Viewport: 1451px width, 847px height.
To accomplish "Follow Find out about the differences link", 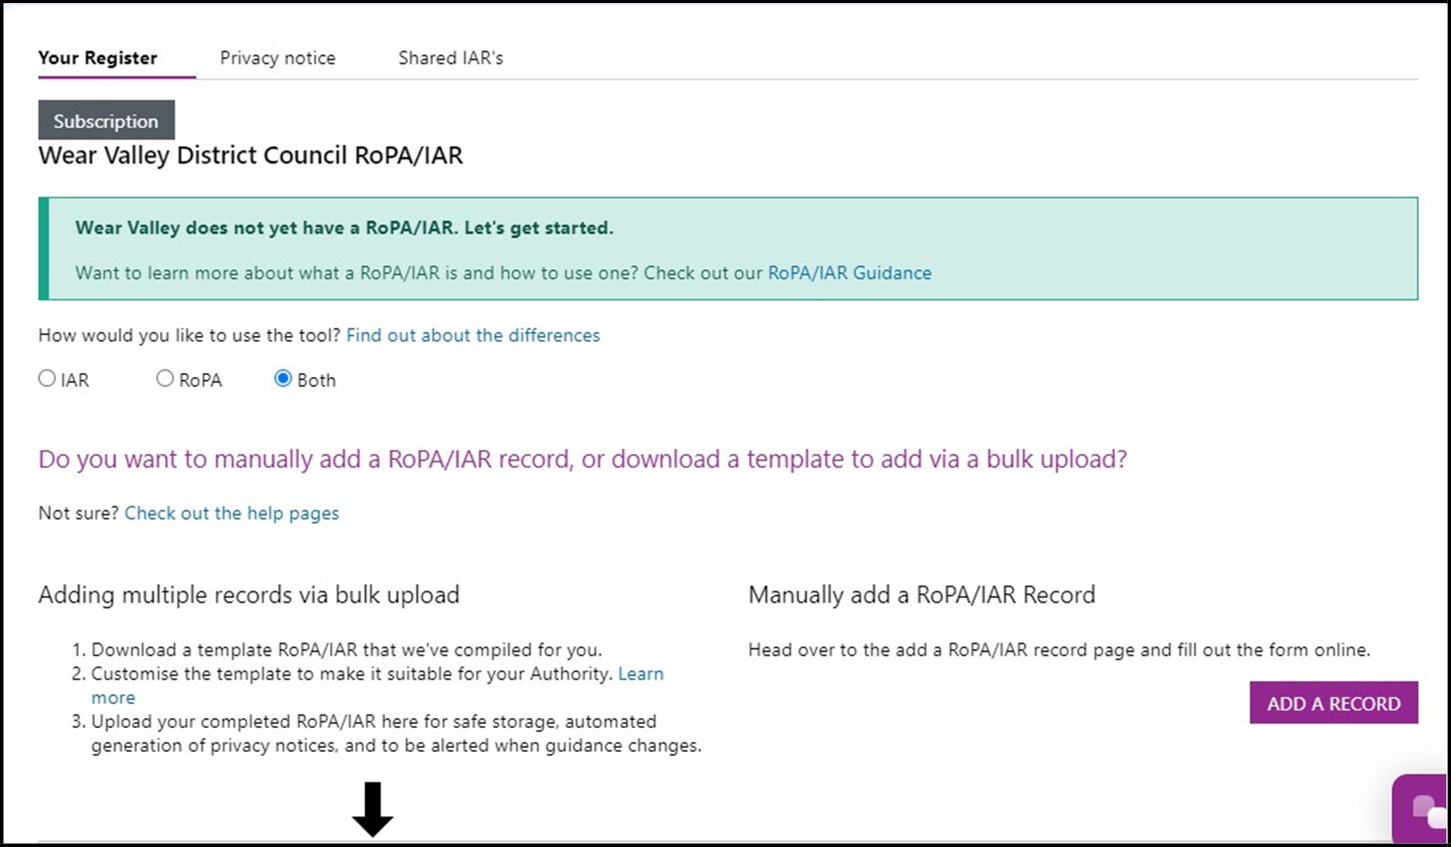I will point(473,335).
